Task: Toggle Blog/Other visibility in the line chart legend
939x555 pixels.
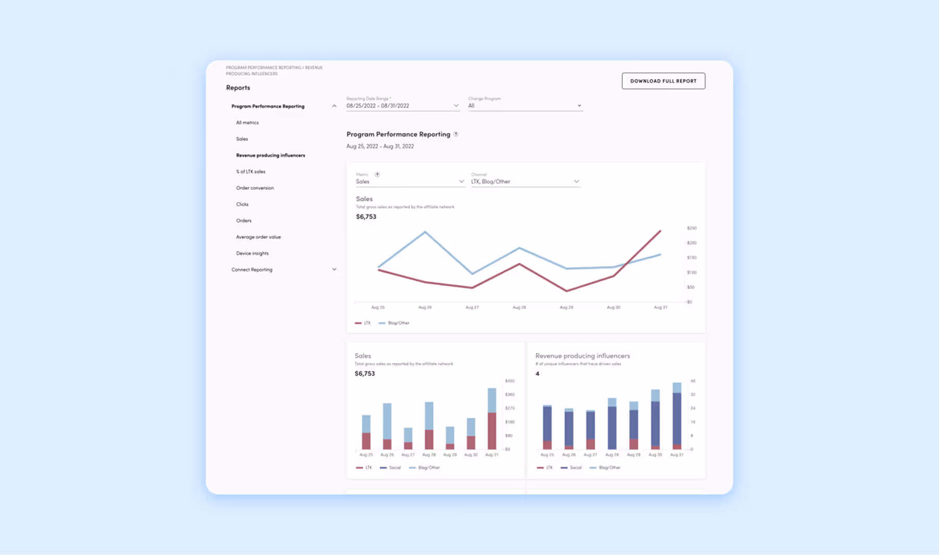Action: (x=395, y=323)
